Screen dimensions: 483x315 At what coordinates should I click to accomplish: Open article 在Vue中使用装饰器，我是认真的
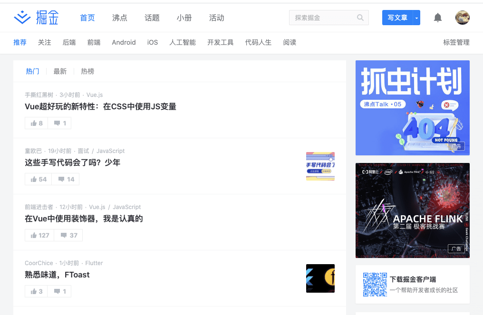tap(84, 219)
